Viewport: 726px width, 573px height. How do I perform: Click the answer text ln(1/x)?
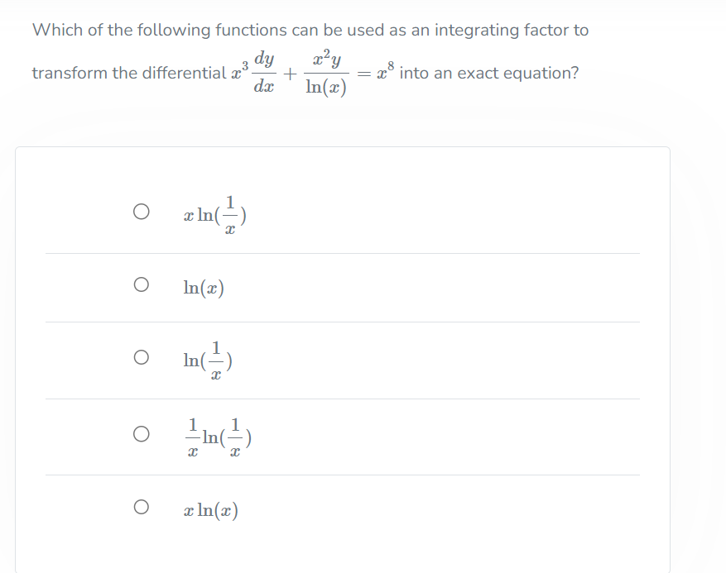(205, 357)
